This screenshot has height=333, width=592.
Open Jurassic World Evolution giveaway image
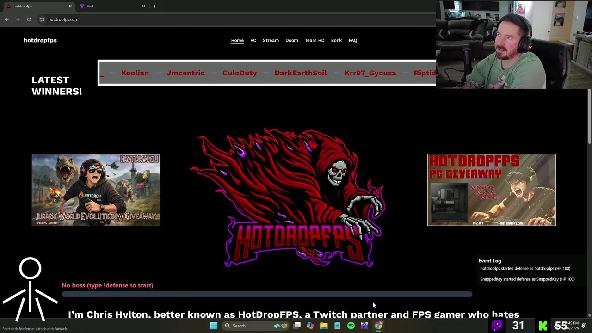point(96,190)
